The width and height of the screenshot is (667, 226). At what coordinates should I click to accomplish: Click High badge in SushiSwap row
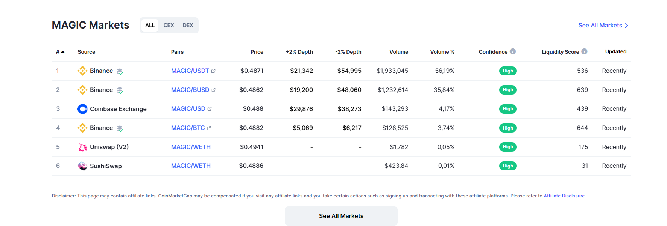[508, 166]
